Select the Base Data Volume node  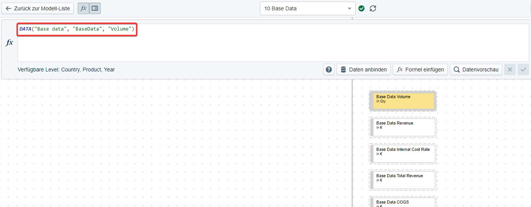403,101
